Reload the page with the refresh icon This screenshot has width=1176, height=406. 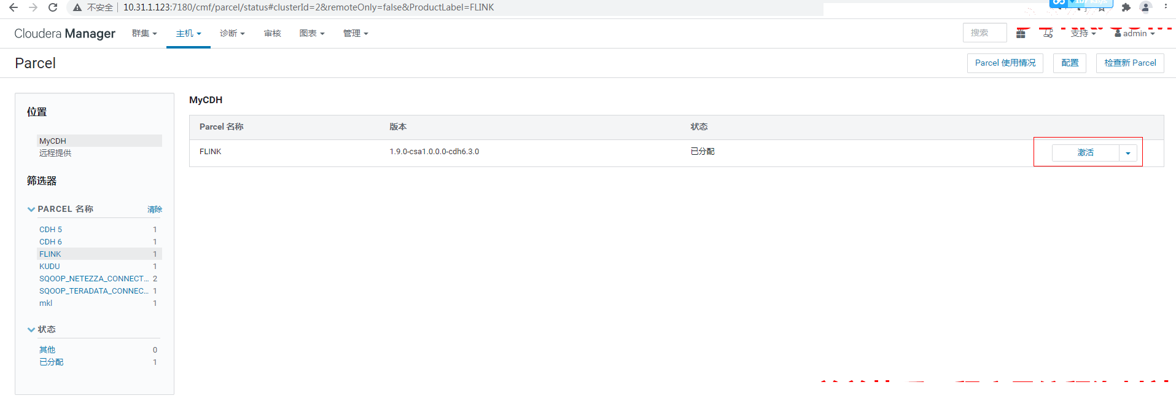pos(53,7)
